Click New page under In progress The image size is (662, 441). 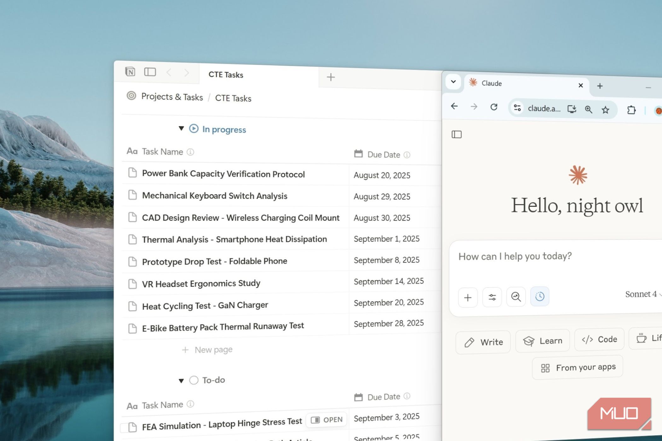(x=207, y=350)
